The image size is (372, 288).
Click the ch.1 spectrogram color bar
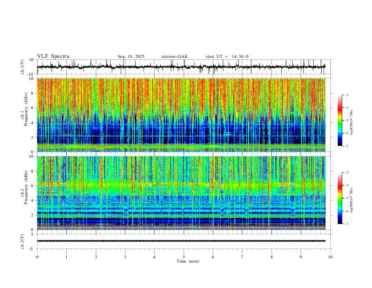tap(340, 120)
